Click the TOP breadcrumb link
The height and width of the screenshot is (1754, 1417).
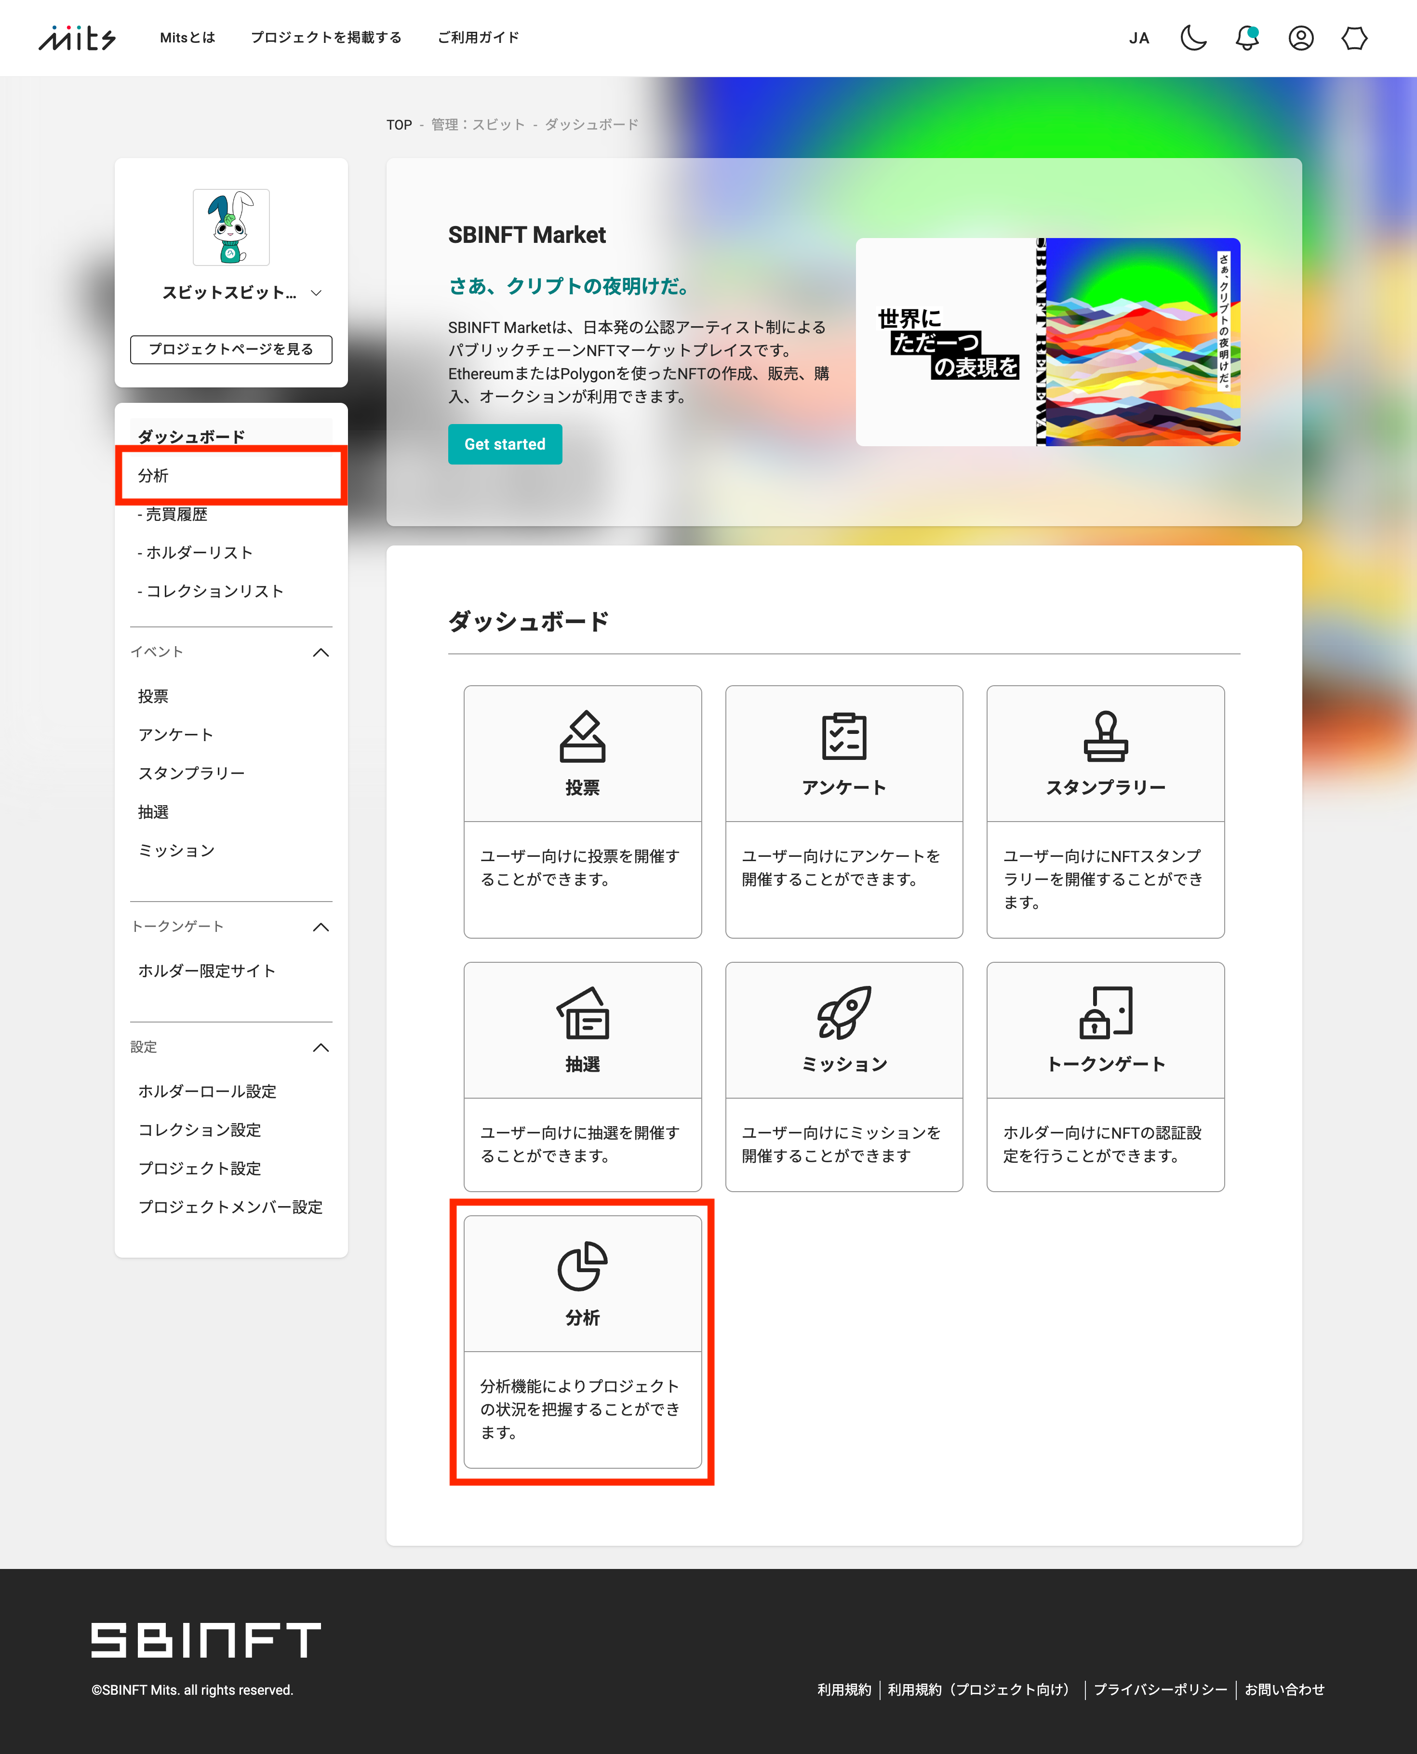click(399, 125)
